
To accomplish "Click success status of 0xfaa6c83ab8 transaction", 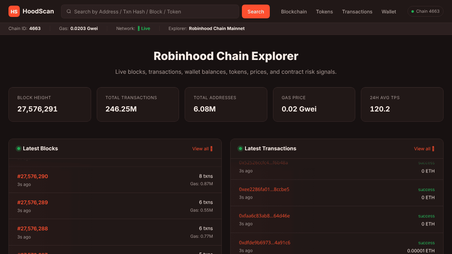I will (427, 216).
